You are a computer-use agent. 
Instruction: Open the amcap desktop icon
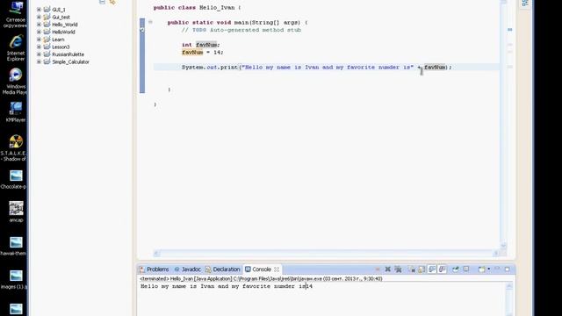pyautogui.click(x=16, y=212)
